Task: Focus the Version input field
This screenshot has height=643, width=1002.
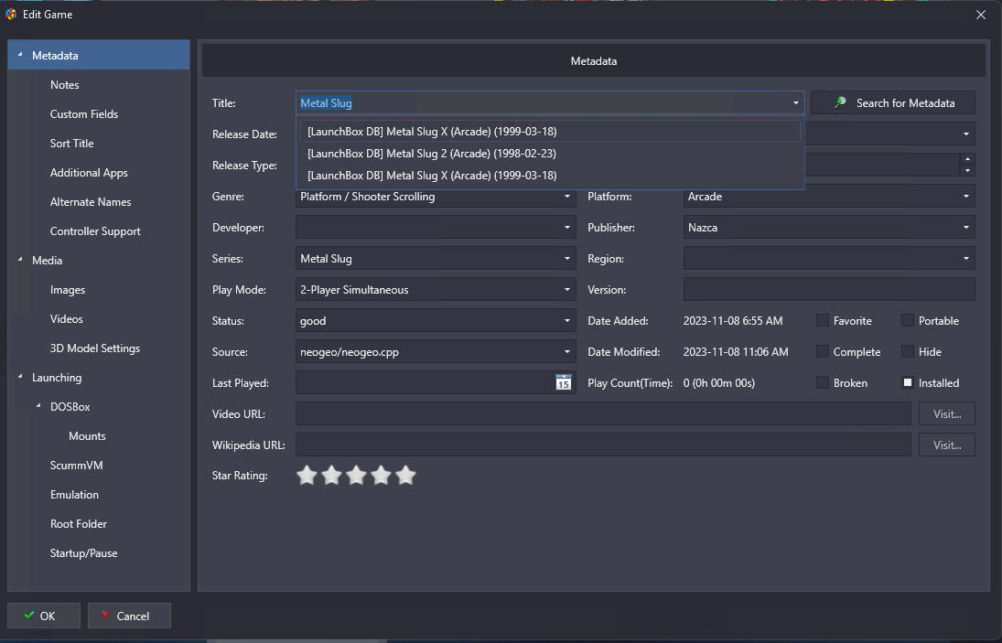Action: pyautogui.click(x=829, y=290)
